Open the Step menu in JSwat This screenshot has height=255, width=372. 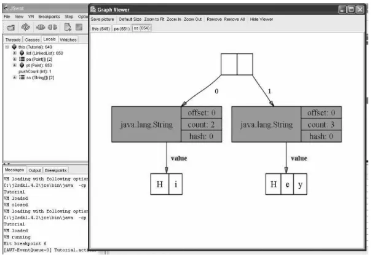point(69,17)
